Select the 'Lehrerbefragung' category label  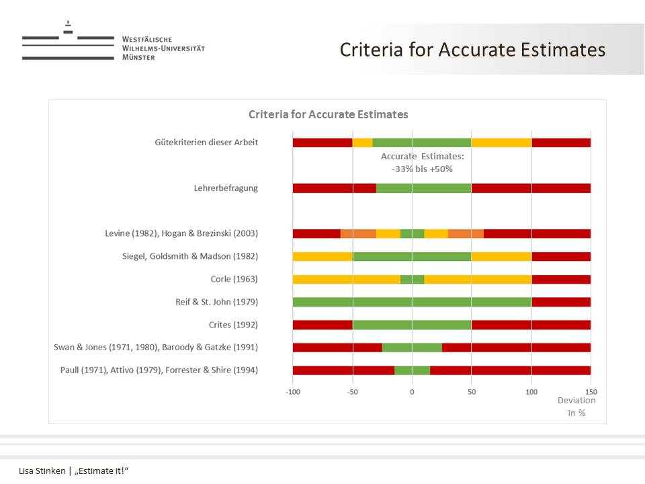pyautogui.click(x=226, y=188)
